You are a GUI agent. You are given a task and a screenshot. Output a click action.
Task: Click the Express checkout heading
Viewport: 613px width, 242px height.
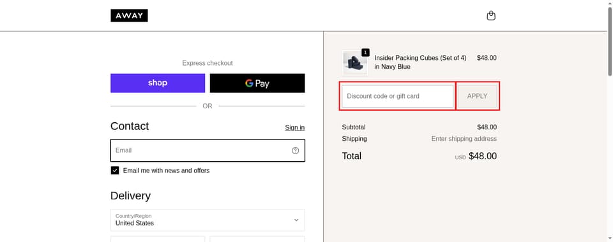(207, 63)
